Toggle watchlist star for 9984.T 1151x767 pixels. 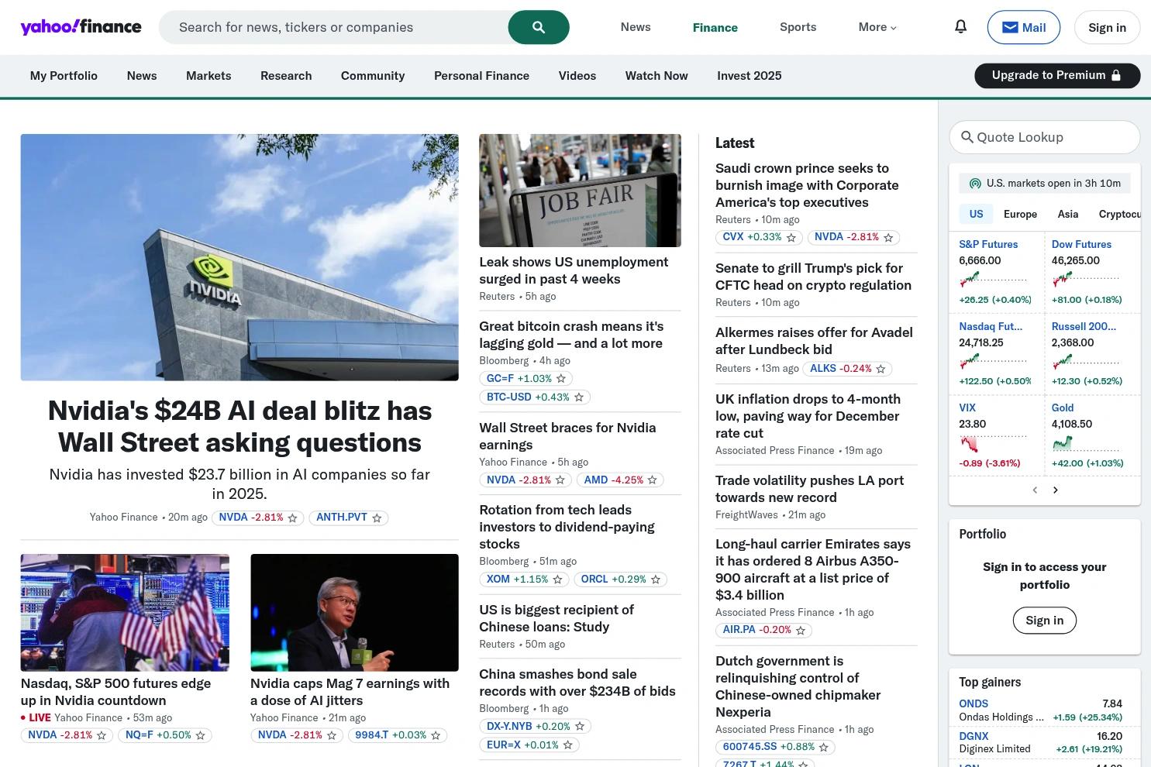pos(436,736)
